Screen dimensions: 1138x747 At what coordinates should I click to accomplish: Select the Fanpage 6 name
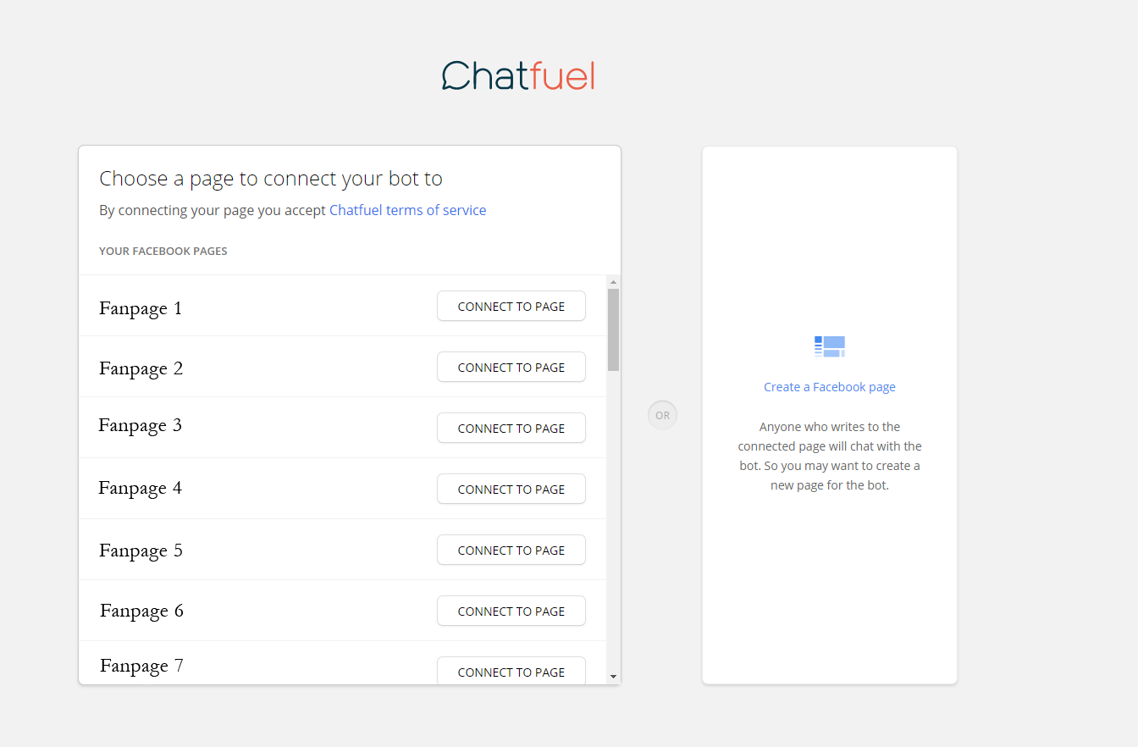click(141, 611)
